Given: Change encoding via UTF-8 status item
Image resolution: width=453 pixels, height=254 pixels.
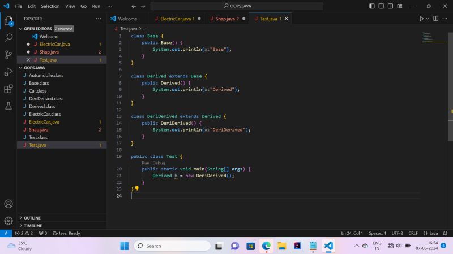Looking at the screenshot, I should (398, 233).
